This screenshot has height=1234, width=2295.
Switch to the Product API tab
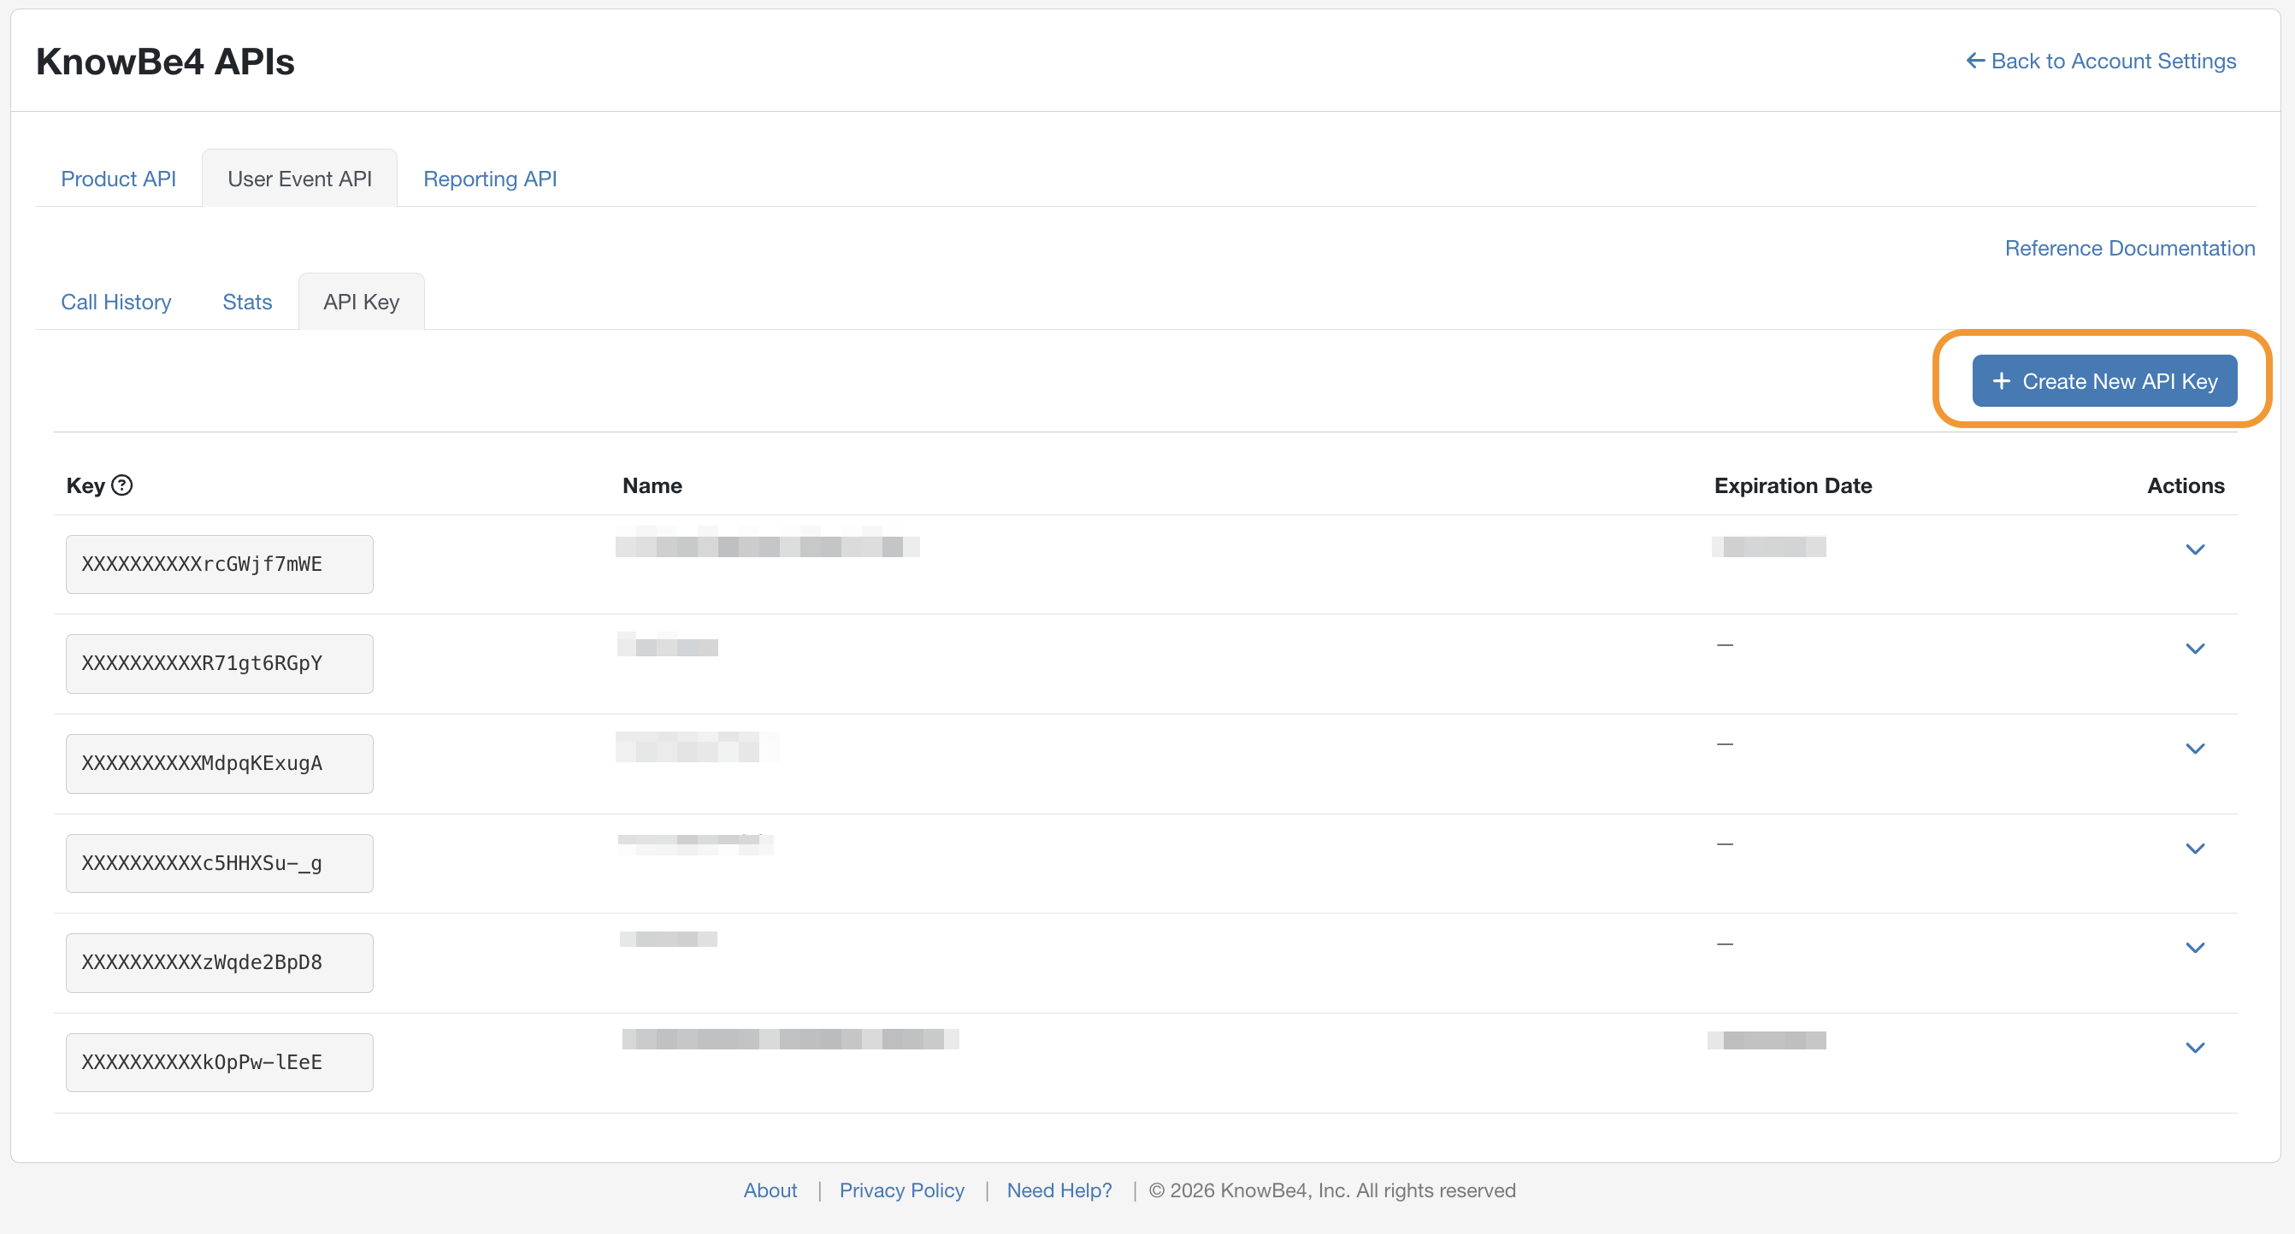click(x=119, y=179)
